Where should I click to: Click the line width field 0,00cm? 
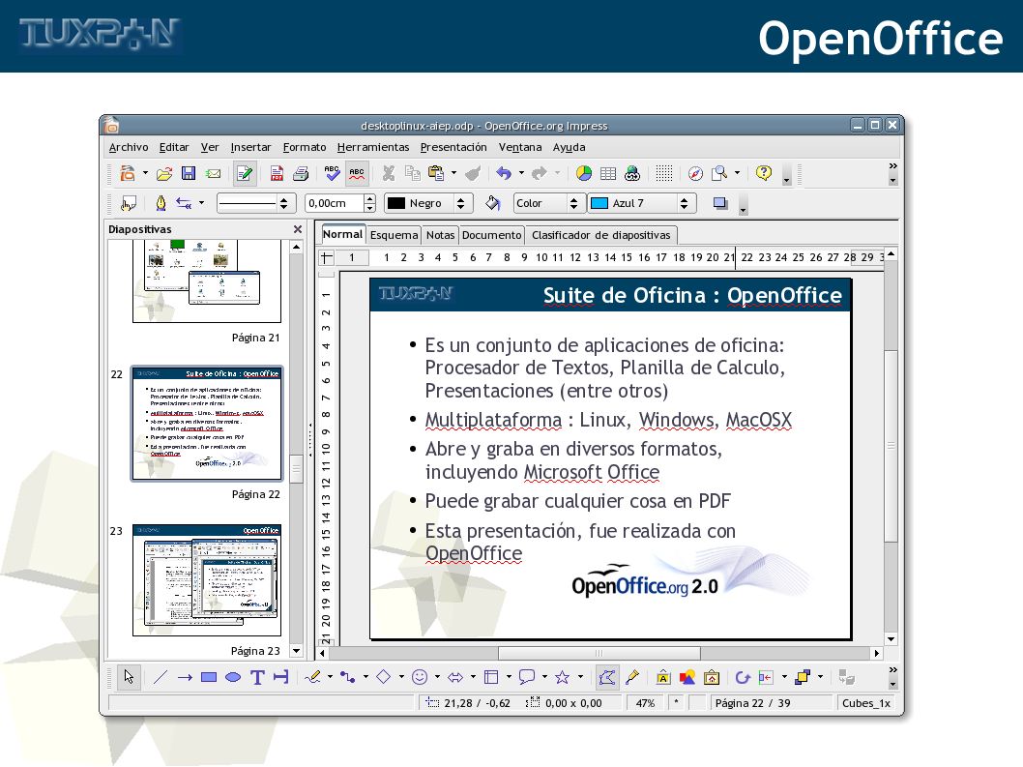pyautogui.click(x=335, y=204)
